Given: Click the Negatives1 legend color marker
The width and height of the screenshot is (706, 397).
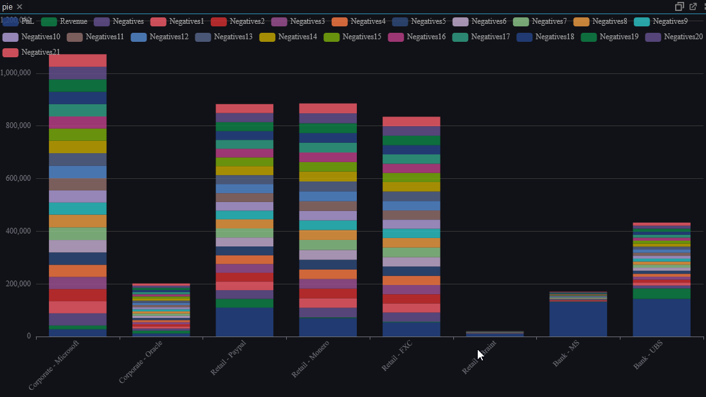Looking at the screenshot, I should (159, 21).
